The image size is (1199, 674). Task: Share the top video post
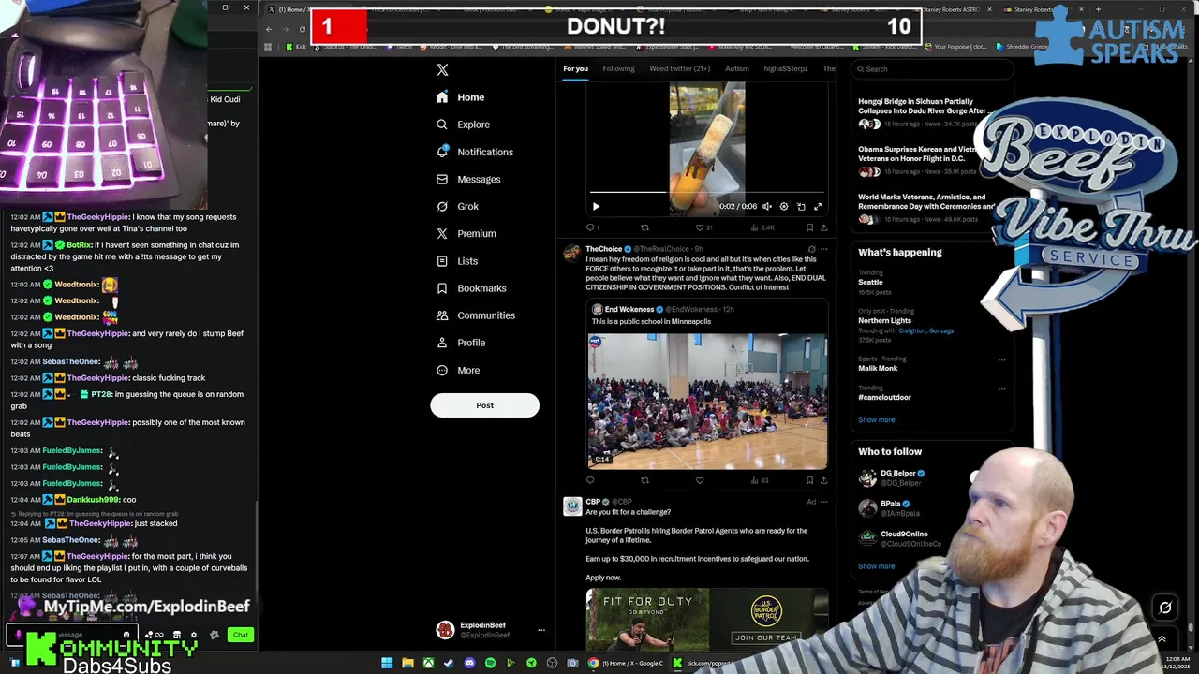coord(823,227)
